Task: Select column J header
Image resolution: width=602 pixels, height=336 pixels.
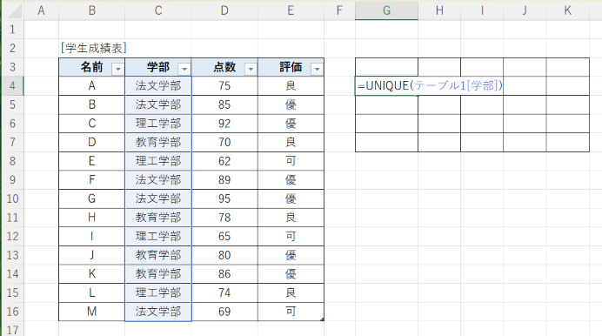Action: [x=525, y=10]
